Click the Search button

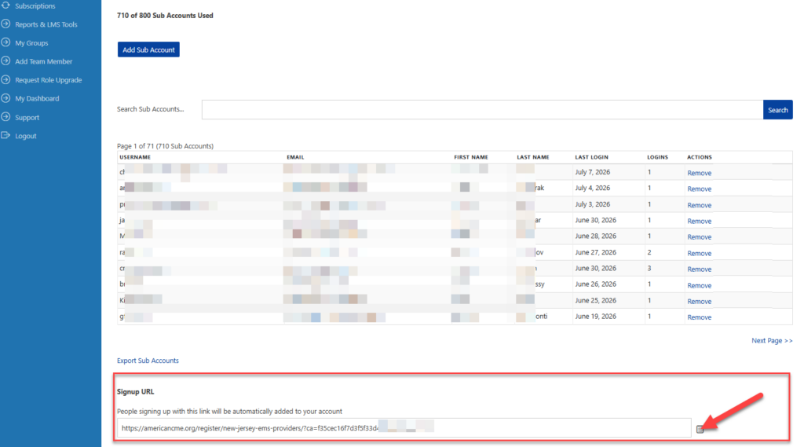coord(778,110)
